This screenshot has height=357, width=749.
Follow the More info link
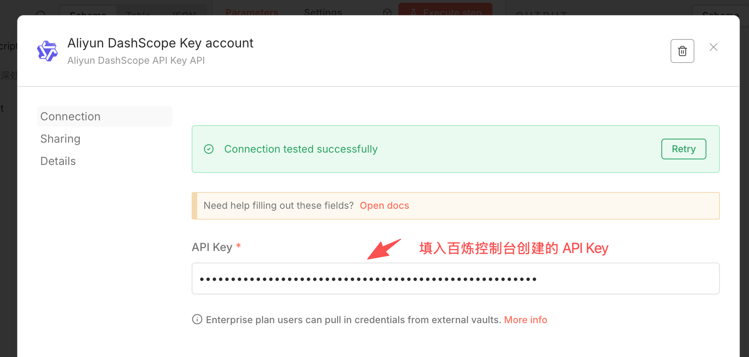click(525, 320)
